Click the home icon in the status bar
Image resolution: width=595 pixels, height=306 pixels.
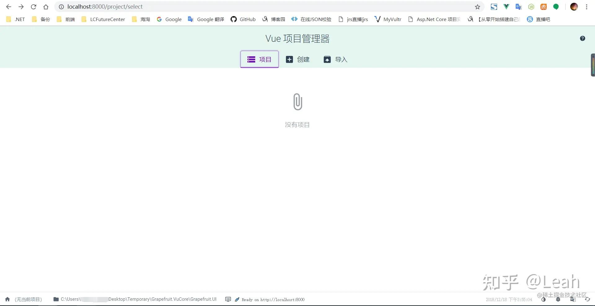[7, 299]
